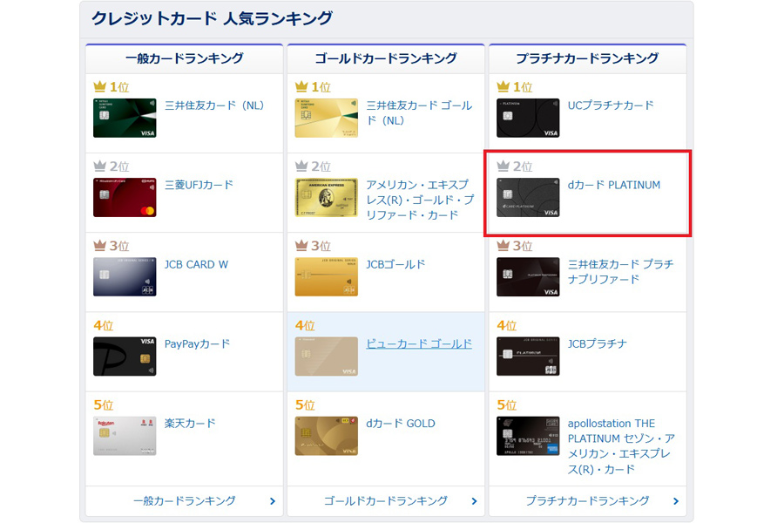784x523 pixels.
Task: Open 三井住友カード プラチナプリファード link
Action: pos(620,272)
